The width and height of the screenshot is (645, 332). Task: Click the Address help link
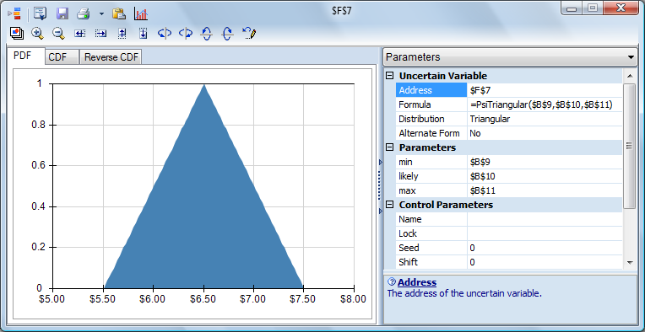(x=417, y=282)
